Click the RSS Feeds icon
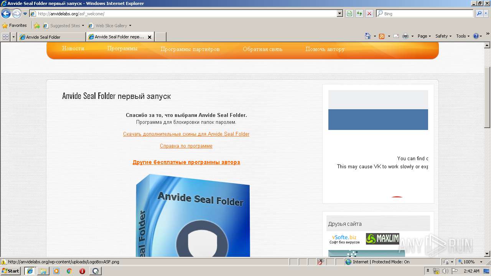 click(382, 36)
